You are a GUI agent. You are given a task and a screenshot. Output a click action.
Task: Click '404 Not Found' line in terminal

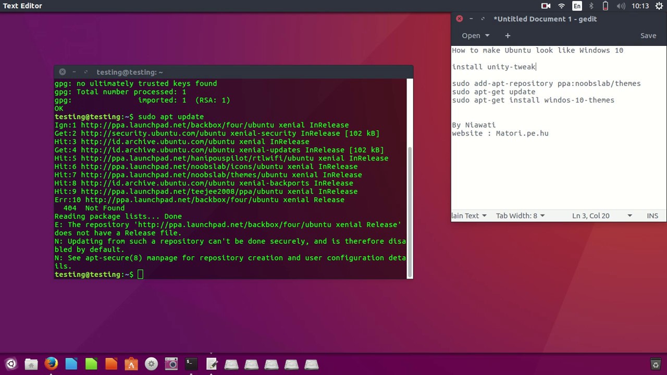[x=94, y=208]
